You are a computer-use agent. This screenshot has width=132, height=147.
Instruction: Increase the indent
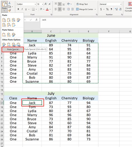(72, 9)
